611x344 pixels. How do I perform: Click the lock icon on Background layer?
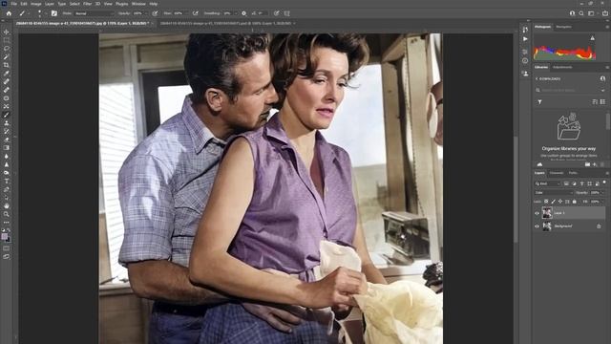point(599,226)
